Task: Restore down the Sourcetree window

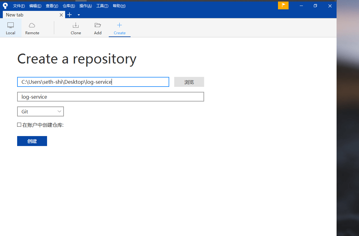Action: point(315,6)
